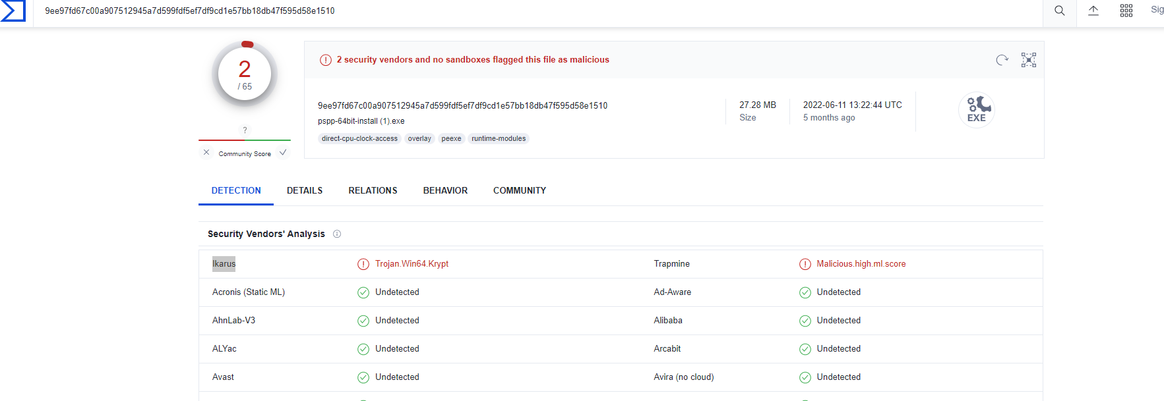Image resolution: width=1164 pixels, height=401 pixels.
Task: Click the Ad-Aware vendor name
Action: (x=672, y=292)
